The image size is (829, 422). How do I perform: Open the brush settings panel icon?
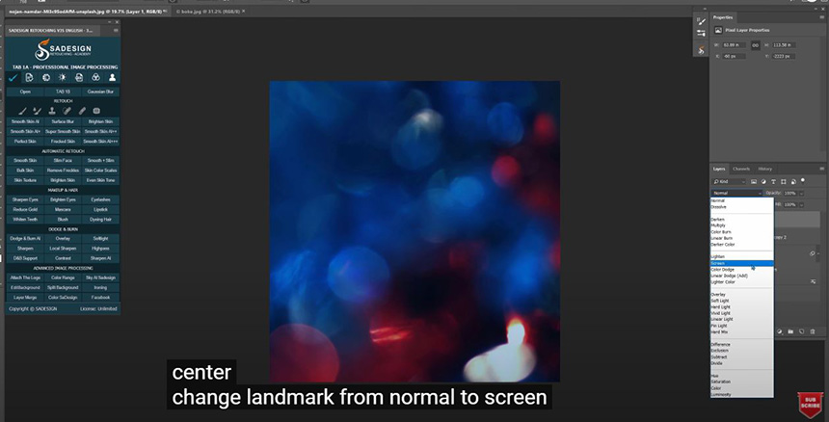pyautogui.click(x=701, y=22)
